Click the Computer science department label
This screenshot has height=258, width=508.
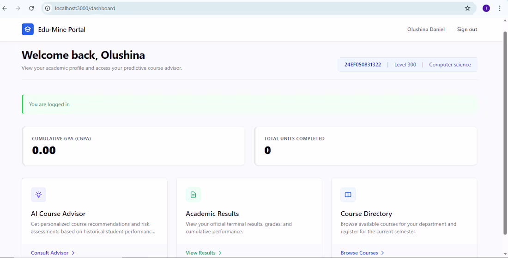point(450,65)
